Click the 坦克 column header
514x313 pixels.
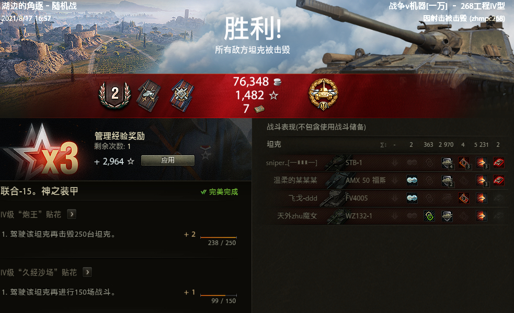pyautogui.click(x=273, y=144)
